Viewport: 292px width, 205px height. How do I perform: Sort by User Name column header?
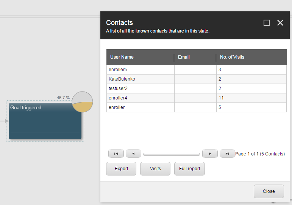[x=122, y=57]
